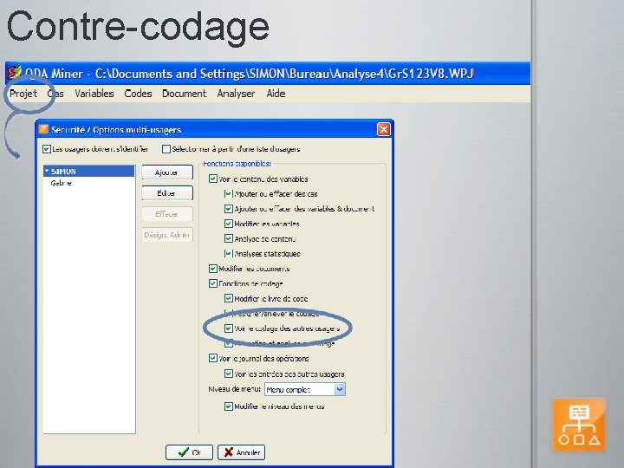Toggle 'Ajouter ou effacer des variables & document'
This screenshot has height=468, width=624.
click(x=229, y=209)
